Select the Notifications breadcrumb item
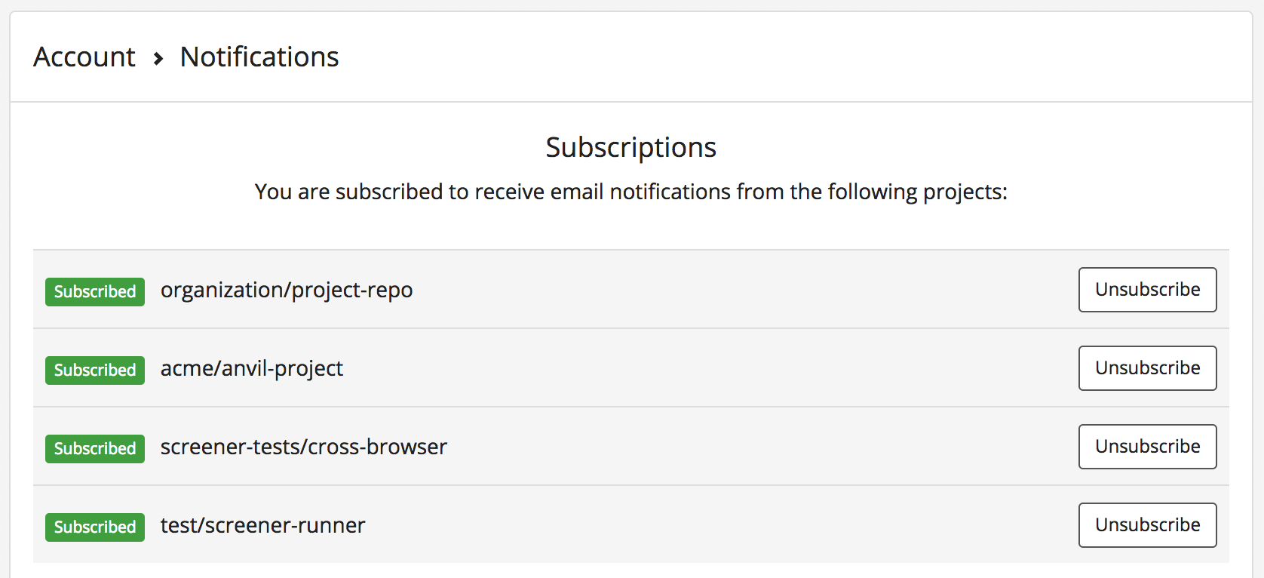Screen dimensions: 1264x578 click(259, 57)
